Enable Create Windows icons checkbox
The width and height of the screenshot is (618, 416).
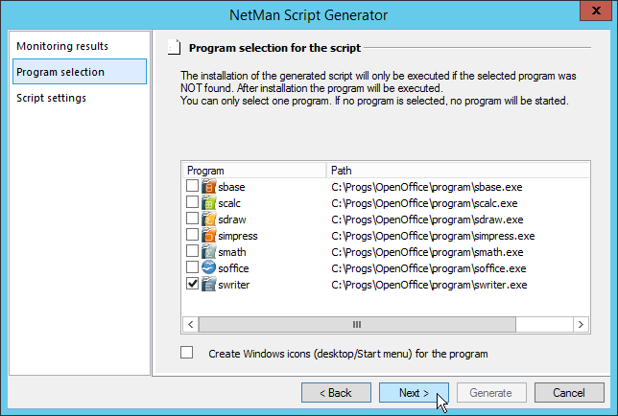187,353
